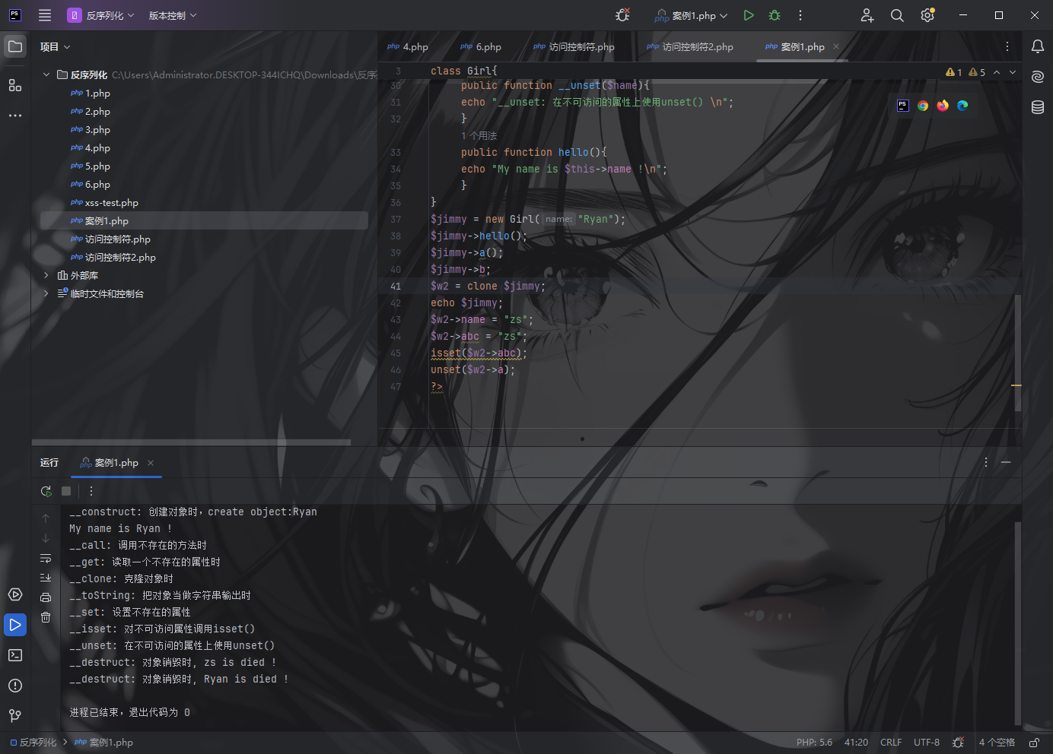Screen dimensions: 1053x754
Task: Change 4 个空格 indent setting
Action: [997, 743]
